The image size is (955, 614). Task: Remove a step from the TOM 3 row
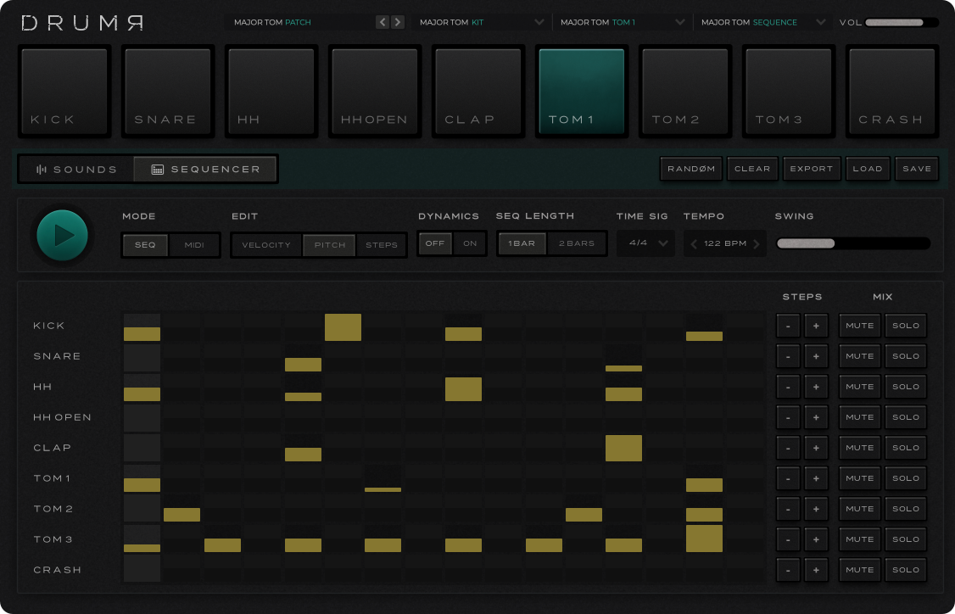pyautogui.click(x=788, y=539)
